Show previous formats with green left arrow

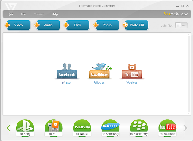pos(8,128)
